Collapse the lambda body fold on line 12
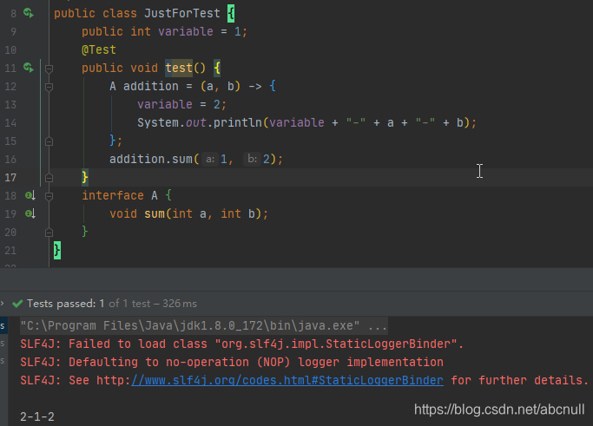Screen dimensions: 593x426 tap(49, 87)
